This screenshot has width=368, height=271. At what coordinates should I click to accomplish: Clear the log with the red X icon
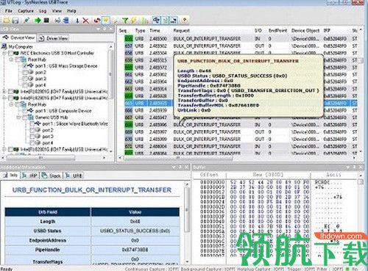click(x=85, y=21)
